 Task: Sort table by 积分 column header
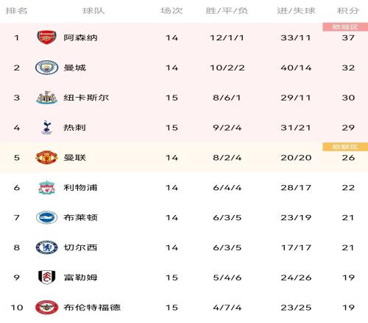click(348, 10)
